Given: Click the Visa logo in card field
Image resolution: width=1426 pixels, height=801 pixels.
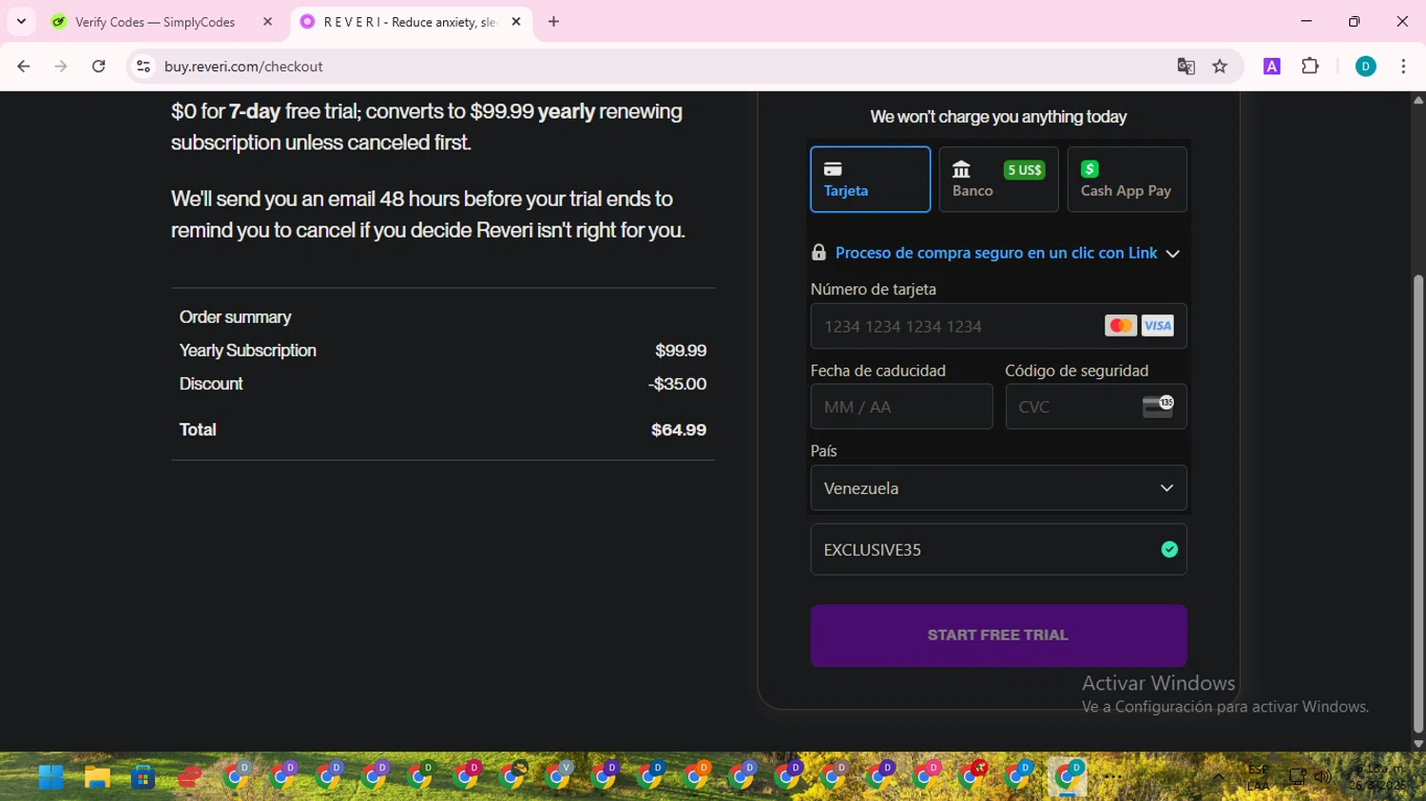Looking at the screenshot, I should pos(1157,326).
